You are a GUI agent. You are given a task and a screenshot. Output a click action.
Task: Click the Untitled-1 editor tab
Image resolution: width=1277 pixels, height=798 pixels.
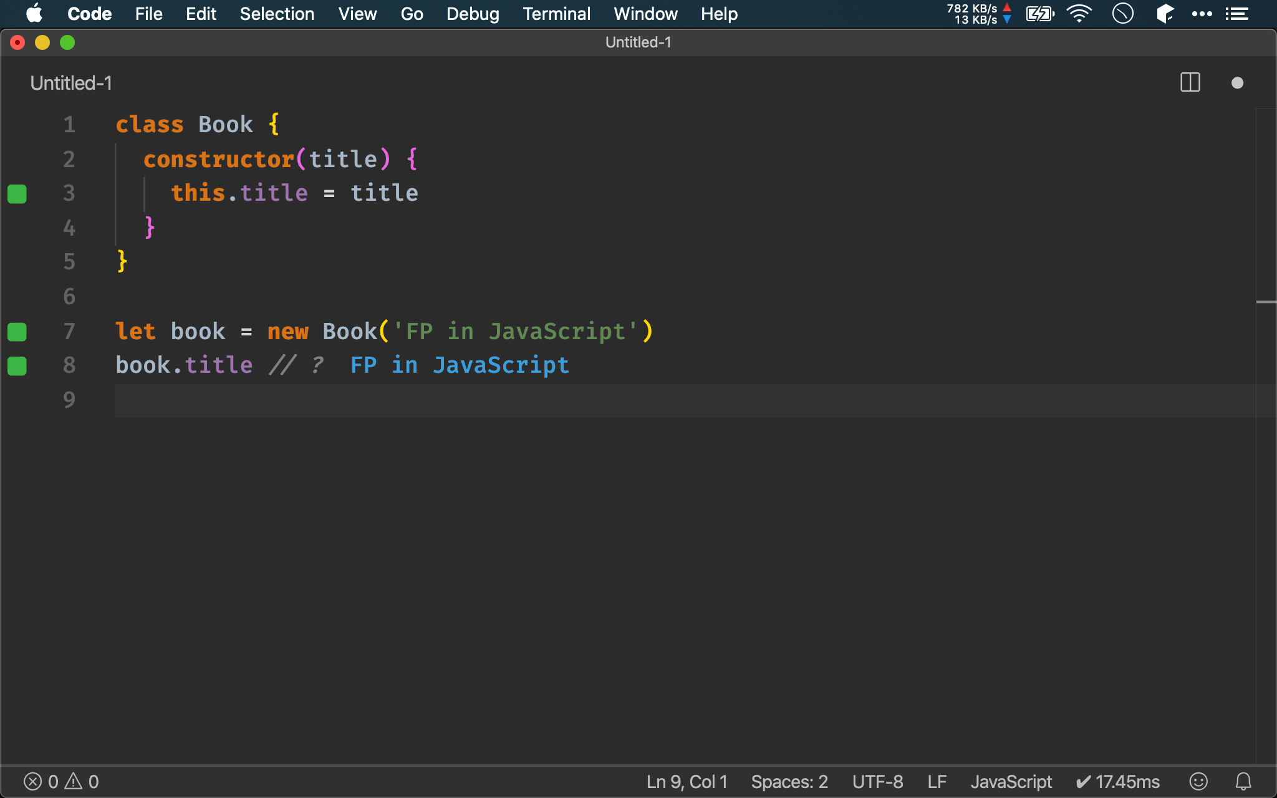click(71, 83)
